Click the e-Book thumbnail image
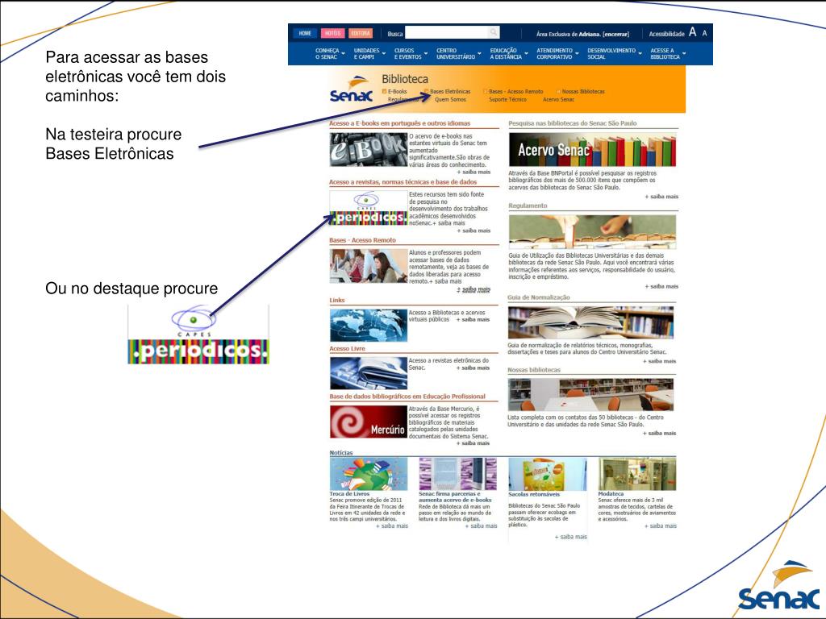 (369, 149)
